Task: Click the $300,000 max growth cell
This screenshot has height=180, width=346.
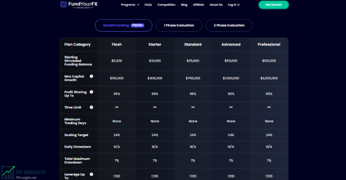Action: (155, 78)
